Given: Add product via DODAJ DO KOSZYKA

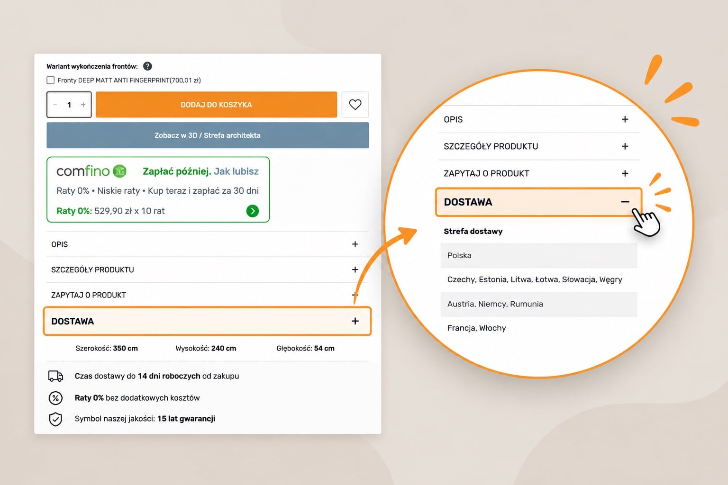Looking at the screenshot, I should pos(216,105).
